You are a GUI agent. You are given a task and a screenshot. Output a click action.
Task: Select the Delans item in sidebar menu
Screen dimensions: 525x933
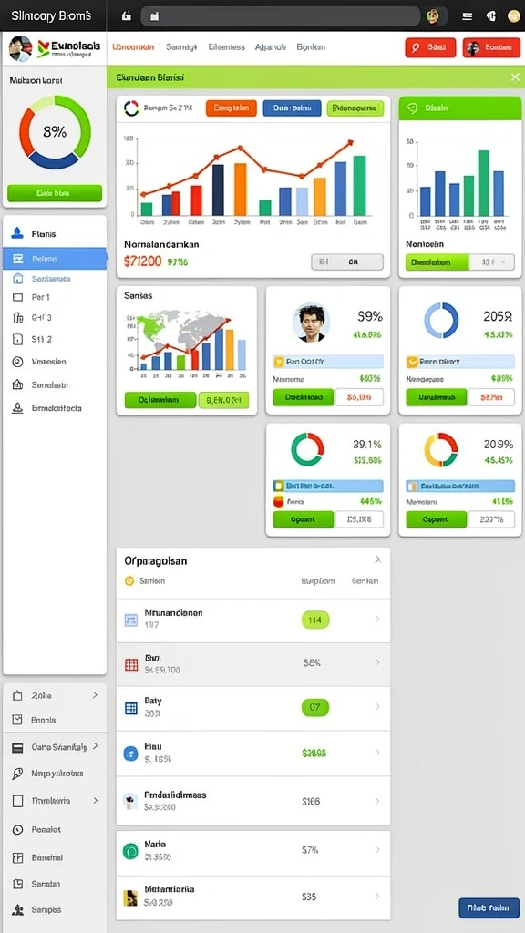[54, 259]
